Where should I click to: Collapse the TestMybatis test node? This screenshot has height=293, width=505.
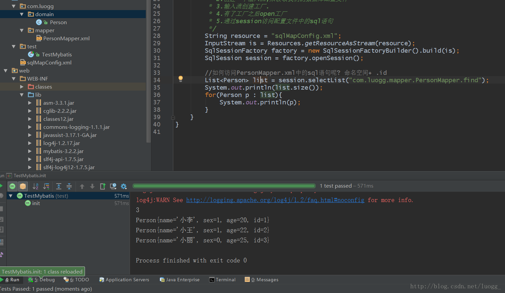coord(11,196)
